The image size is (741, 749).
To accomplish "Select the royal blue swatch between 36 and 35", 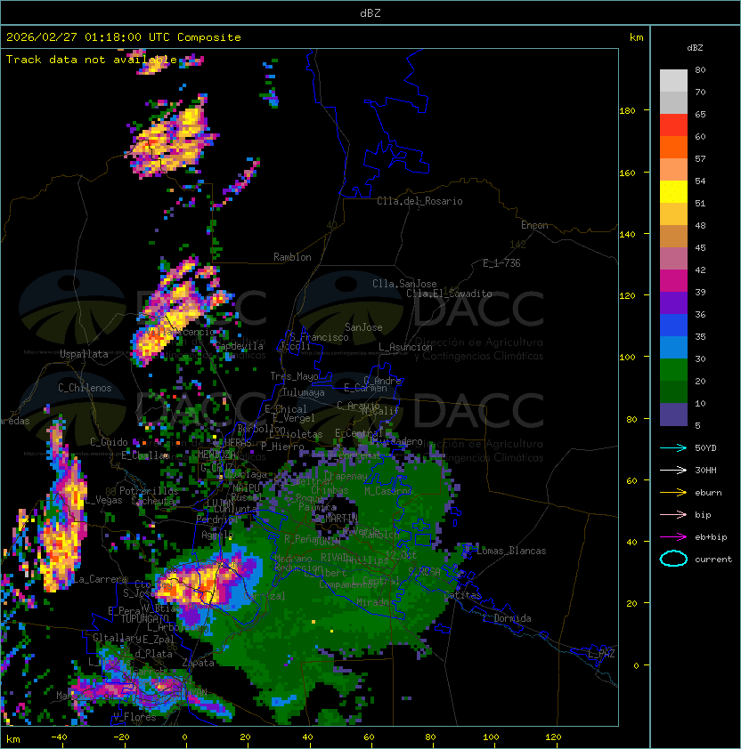I will coord(673,326).
